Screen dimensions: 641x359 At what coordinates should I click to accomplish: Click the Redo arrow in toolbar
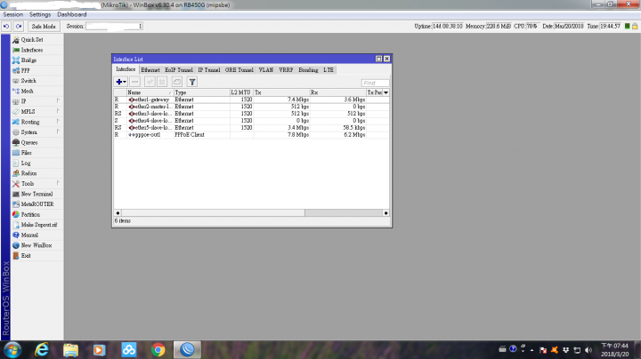coord(19,26)
